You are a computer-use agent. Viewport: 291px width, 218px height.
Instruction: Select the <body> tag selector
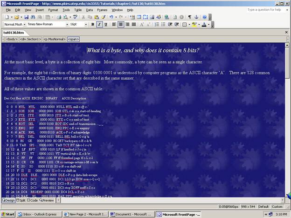point(12,39)
